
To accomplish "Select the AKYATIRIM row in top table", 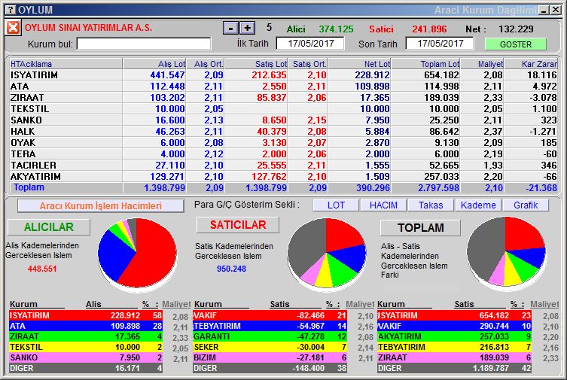I will coord(283,177).
